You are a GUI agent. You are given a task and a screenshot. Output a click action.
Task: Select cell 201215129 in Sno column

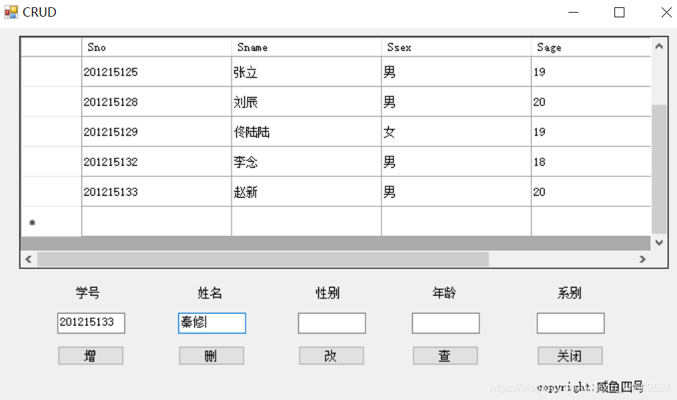[x=156, y=132]
